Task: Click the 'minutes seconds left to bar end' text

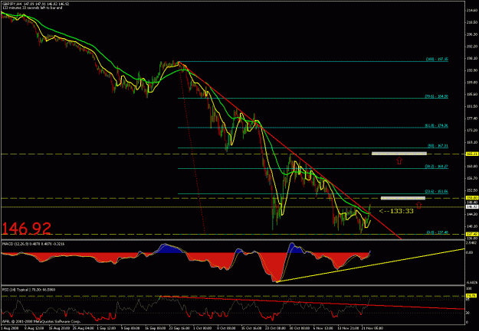Action: coord(32,8)
